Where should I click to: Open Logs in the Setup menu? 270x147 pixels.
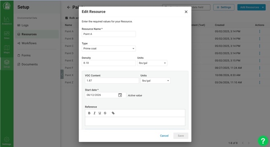(37, 25)
